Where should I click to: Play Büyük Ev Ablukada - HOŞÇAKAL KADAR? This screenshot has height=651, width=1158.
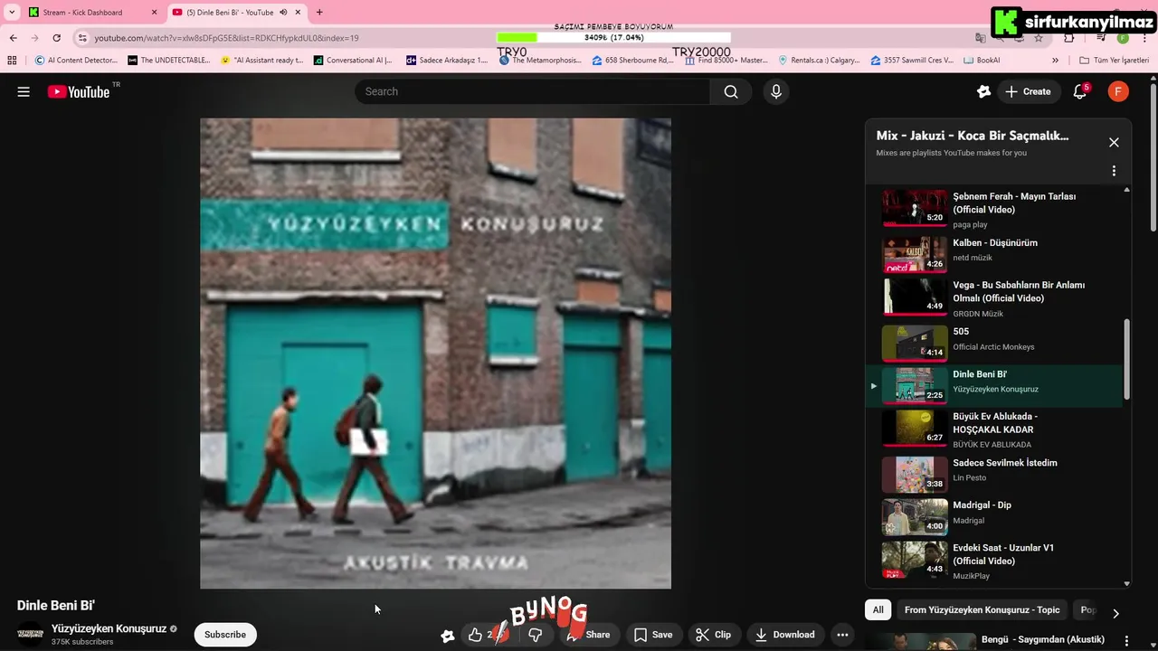[x=994, y=429]
